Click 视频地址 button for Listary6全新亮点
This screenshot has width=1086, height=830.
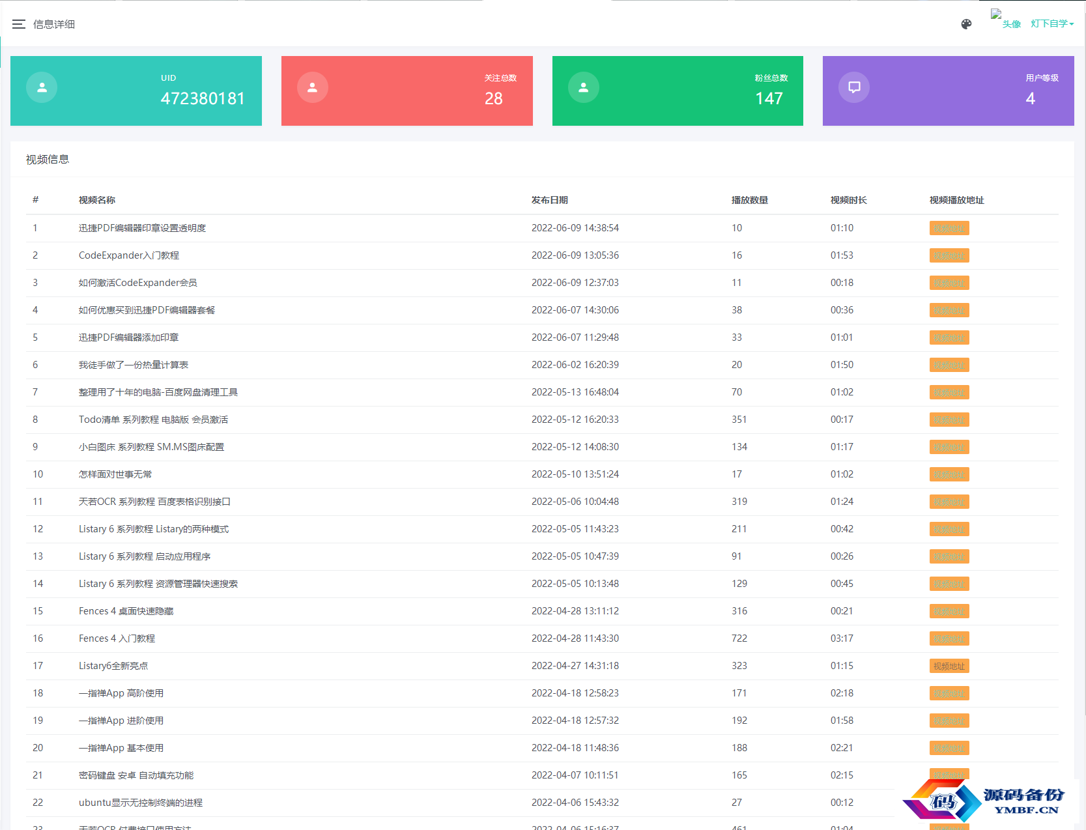pos(949,666)
